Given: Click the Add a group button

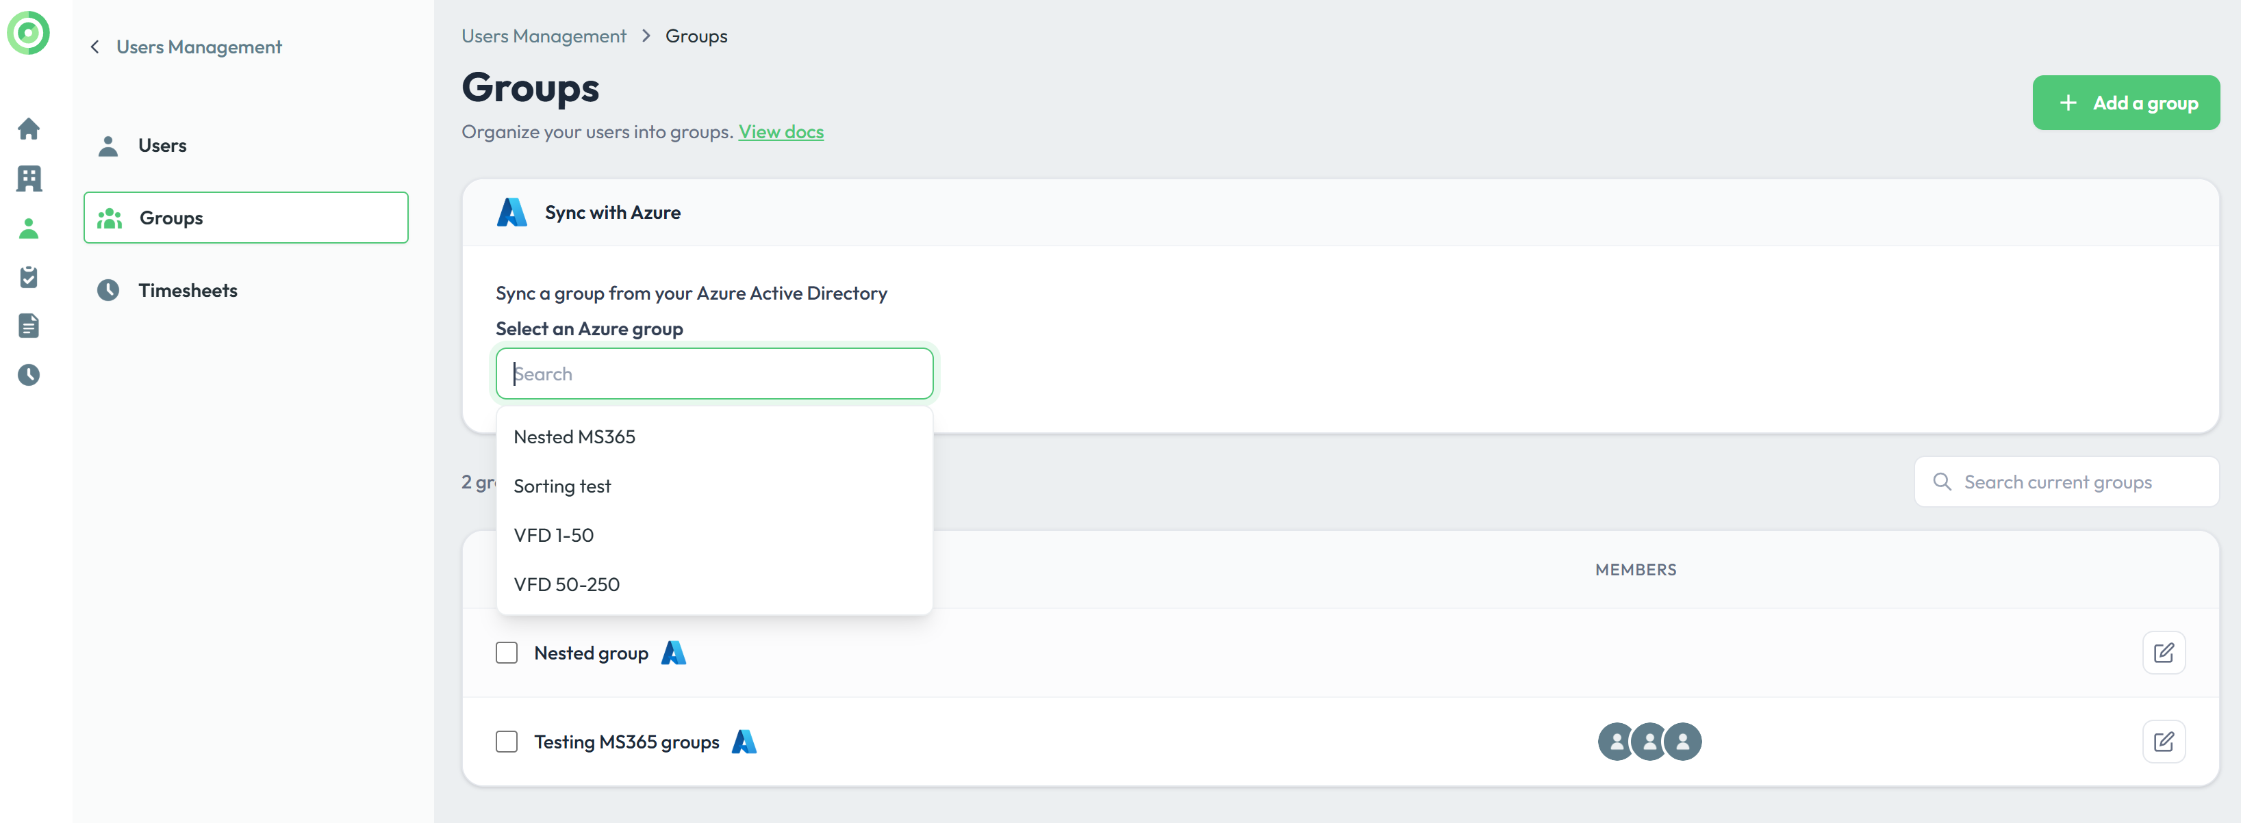Looking at the screenshot, I should pos(2125,103).
